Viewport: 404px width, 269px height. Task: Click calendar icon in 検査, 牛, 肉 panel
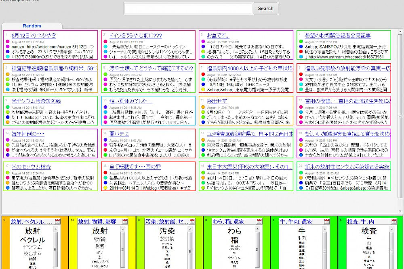[x=393, y=221]
